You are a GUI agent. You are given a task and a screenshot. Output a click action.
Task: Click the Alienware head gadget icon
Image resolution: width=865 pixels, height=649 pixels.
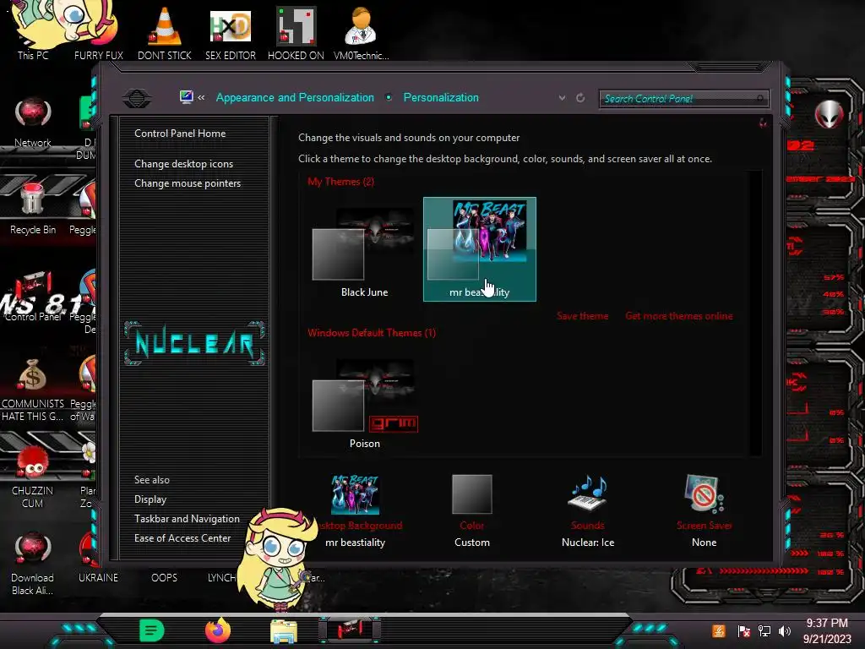pos(829,114)
